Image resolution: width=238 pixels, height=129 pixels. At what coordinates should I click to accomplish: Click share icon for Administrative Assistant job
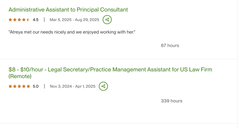click(x=107, y=20)
